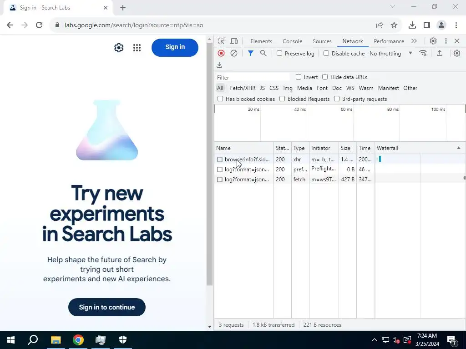466x349 pixels.
Task: Open the tab search dropdown chevron
Action: point(393,6)
